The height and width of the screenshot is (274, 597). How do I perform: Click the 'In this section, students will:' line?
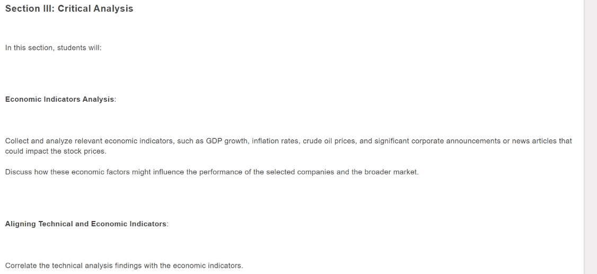[54, 48]
